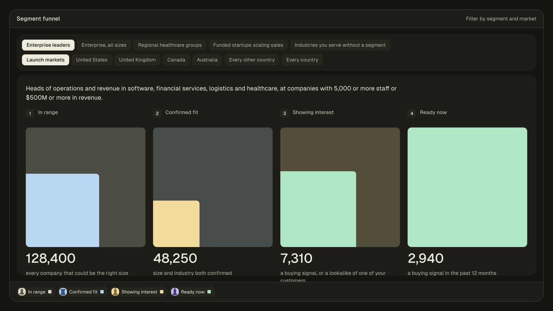Choose the Canada market chip
Image resolution: width=553 pixels, height=311 pixels.
176,60
